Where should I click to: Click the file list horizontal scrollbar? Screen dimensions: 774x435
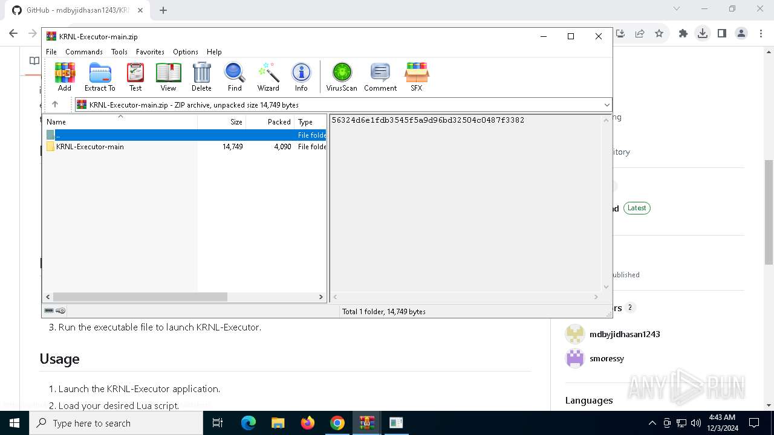[140, 297]
